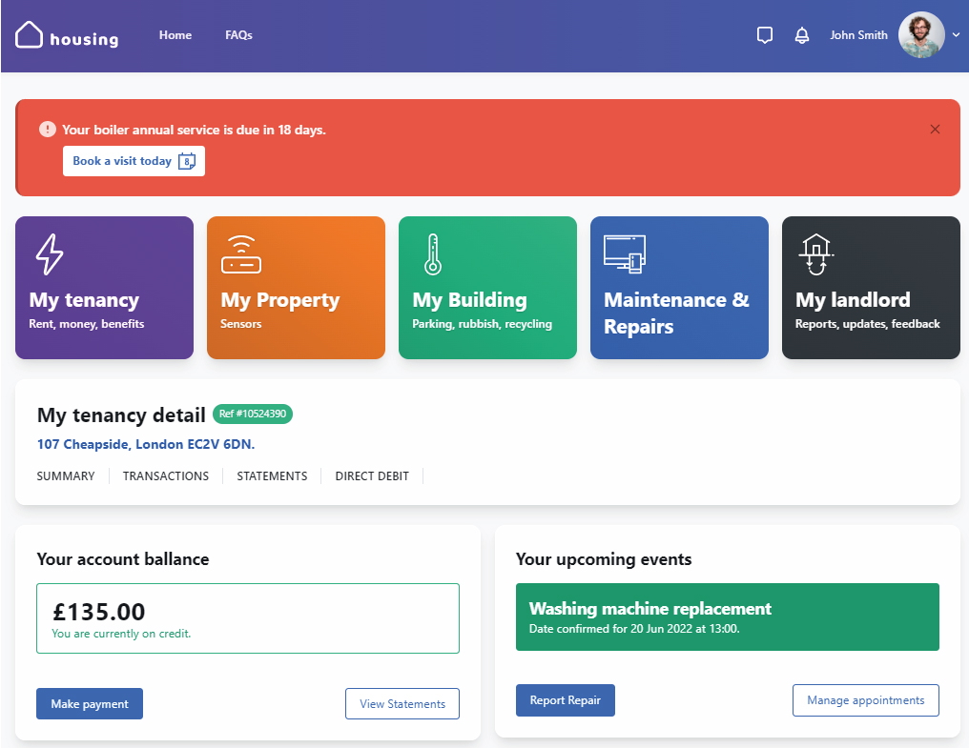
Task: Click the notifications bell icon
Action: coord(802,35)
